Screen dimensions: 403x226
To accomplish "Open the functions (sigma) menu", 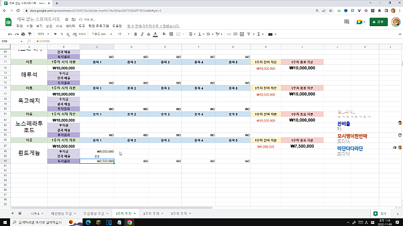I will click(x=260, y=34).
